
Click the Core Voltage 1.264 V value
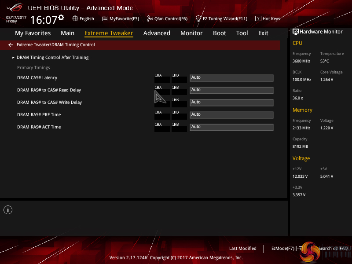[x=326, y=80]
